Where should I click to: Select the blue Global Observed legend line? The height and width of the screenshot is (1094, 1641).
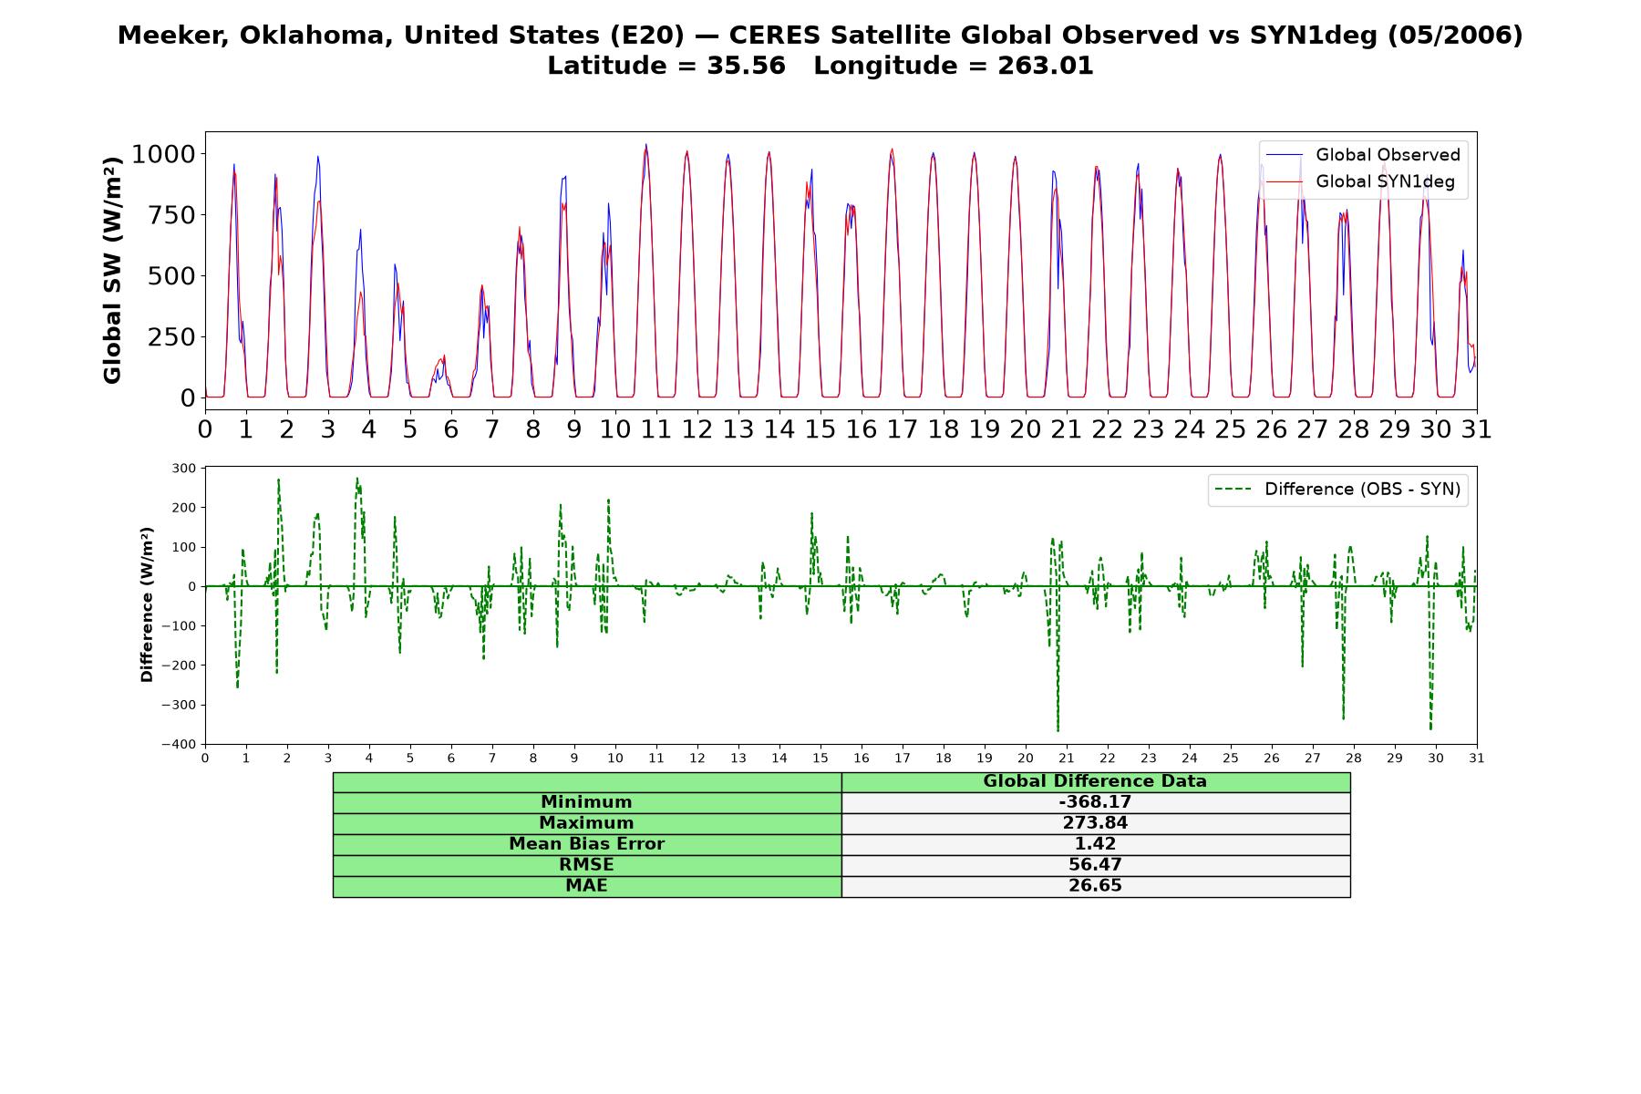[1285, 155]
